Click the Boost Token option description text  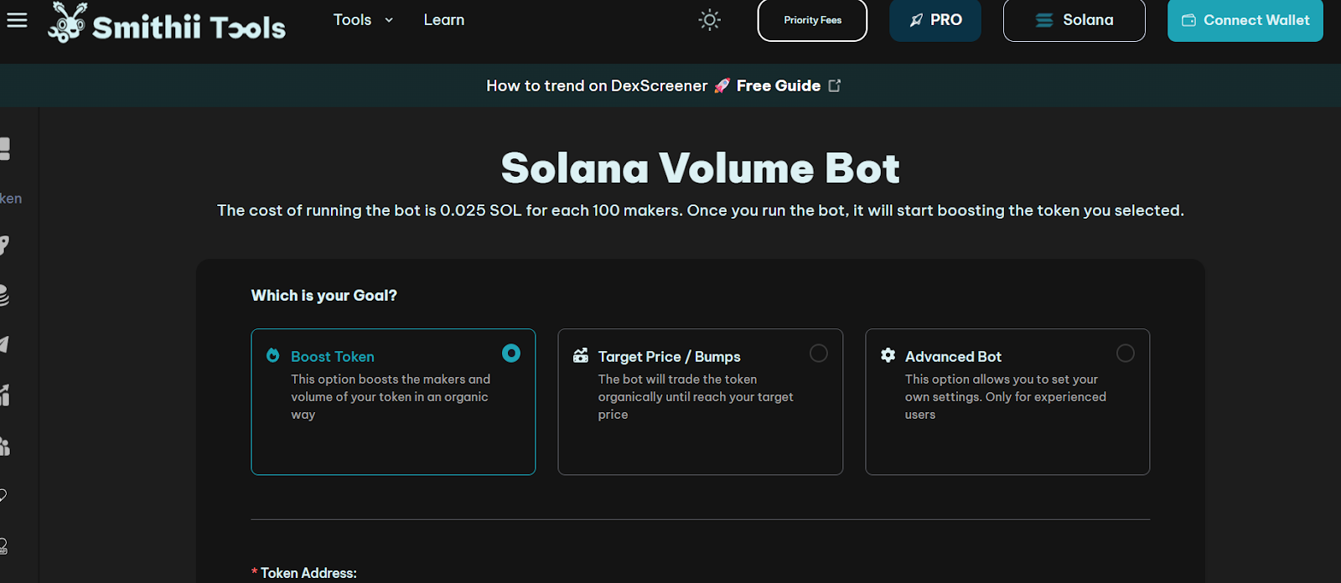point(390,397)
